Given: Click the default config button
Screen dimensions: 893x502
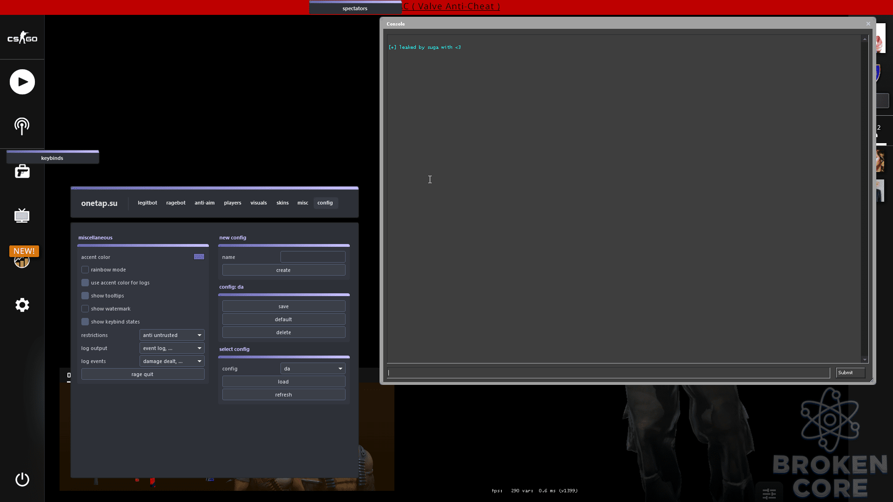Looking at the screenshot, I should [284, 319].
